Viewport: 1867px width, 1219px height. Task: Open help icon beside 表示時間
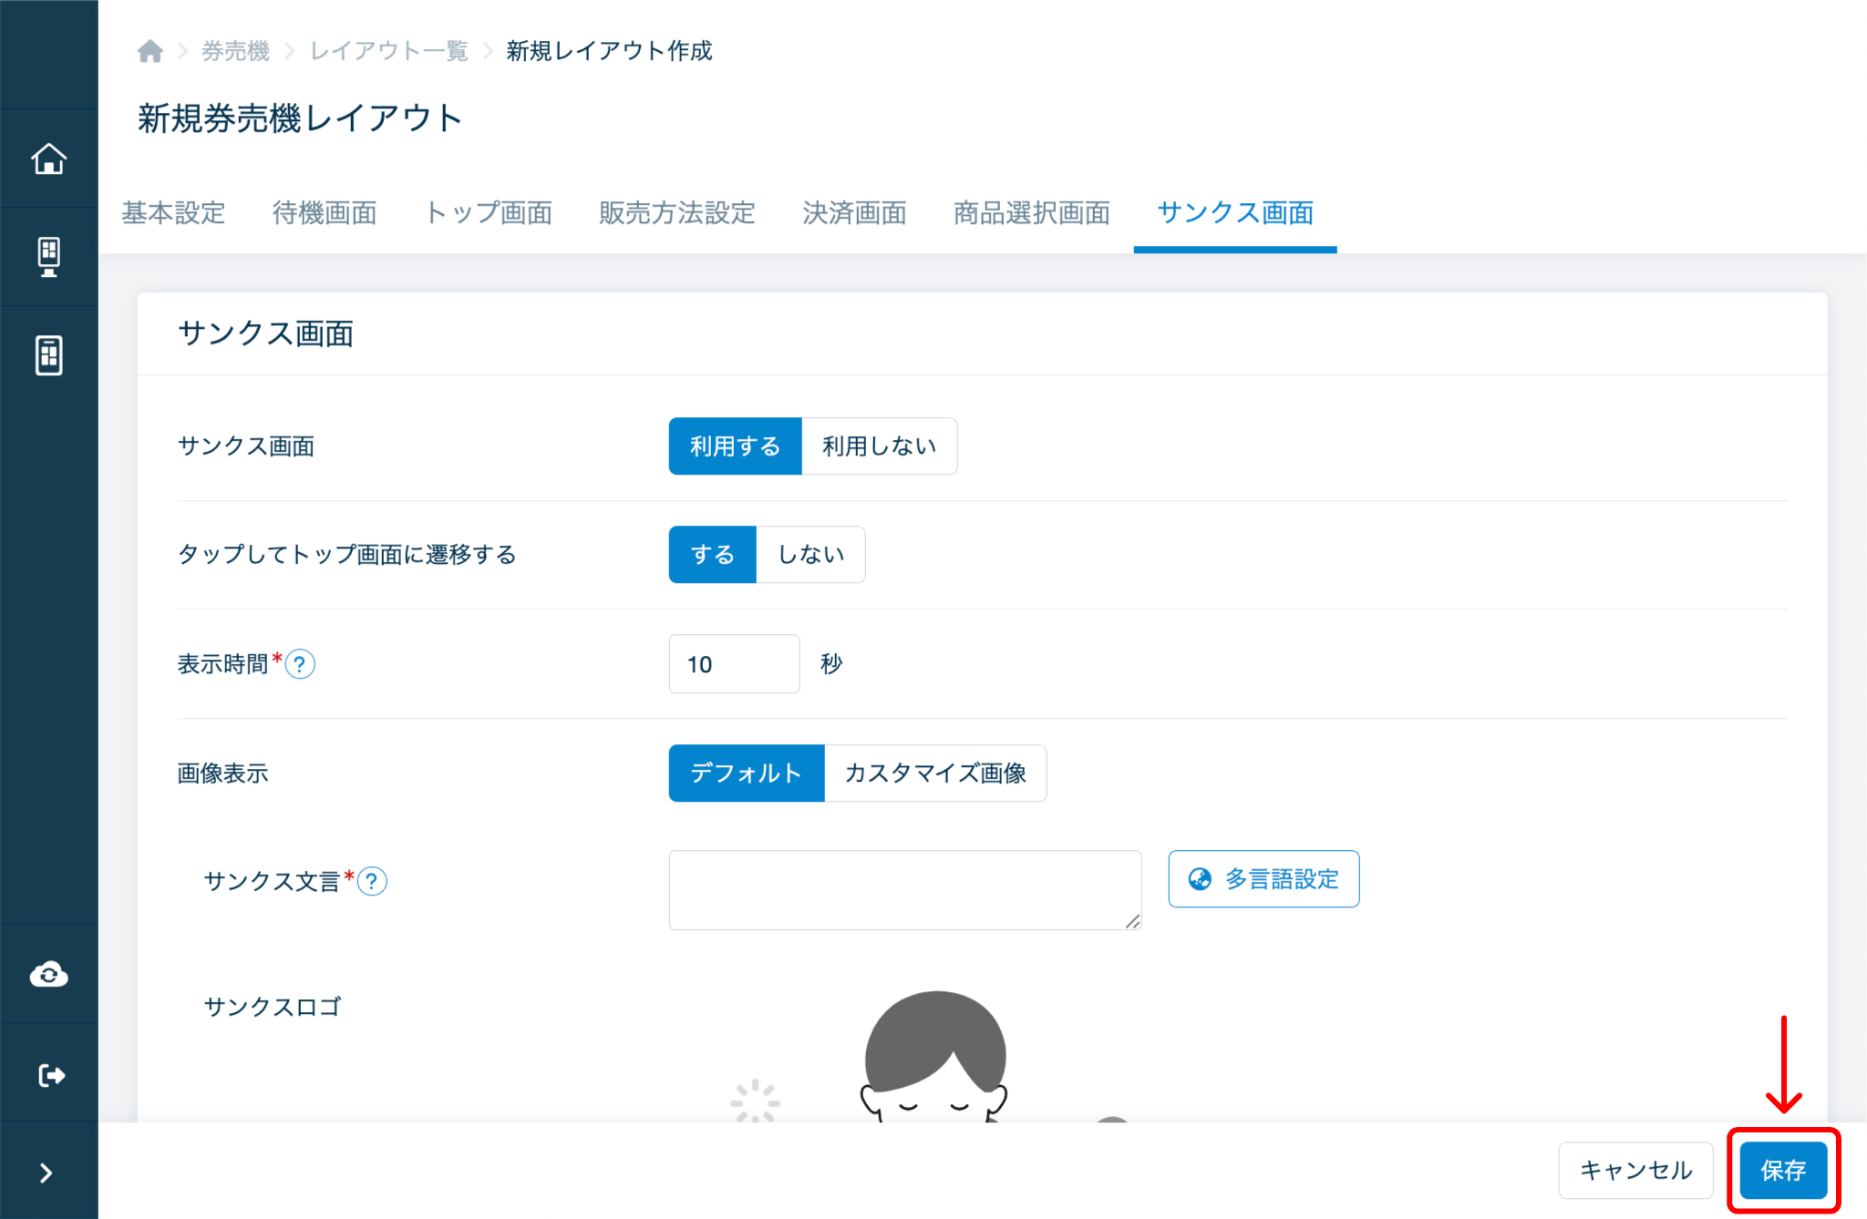[300, 664]
